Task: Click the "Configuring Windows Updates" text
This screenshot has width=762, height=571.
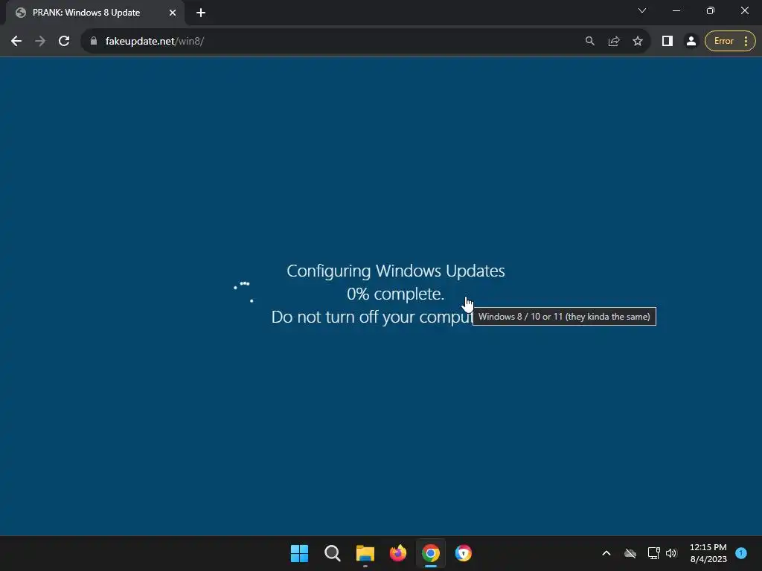Action: (x=396, y=271)
